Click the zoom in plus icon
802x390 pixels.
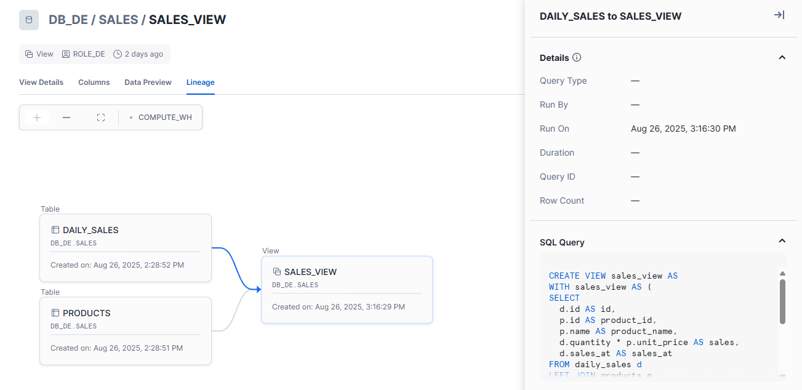(x=37, y=117)
